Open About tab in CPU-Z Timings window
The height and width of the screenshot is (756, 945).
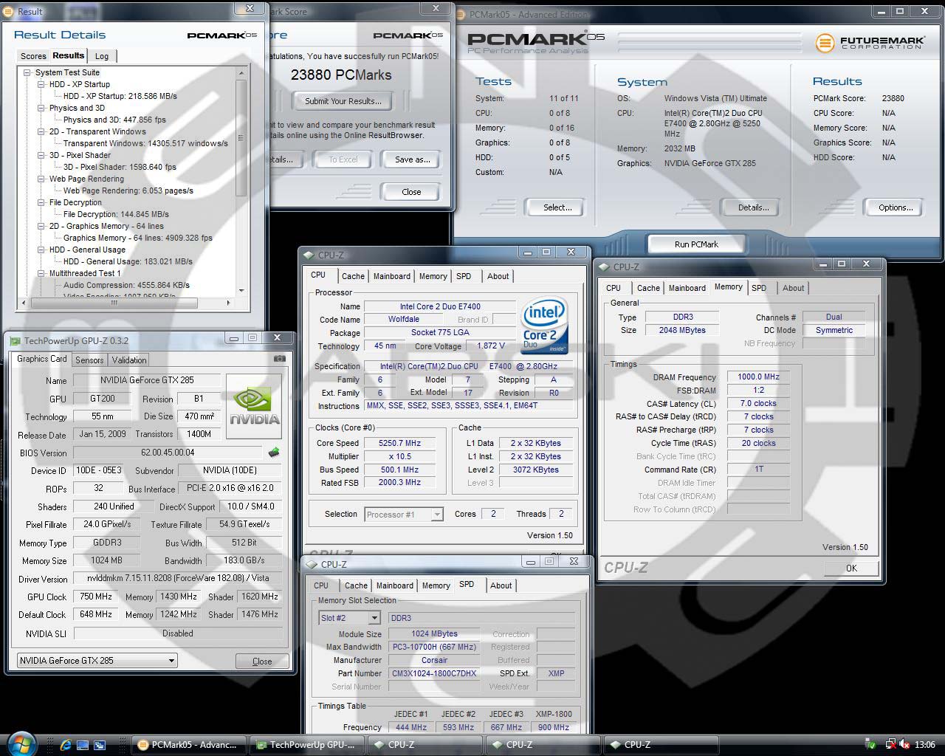pyautogui.click(x=794, y=288)
